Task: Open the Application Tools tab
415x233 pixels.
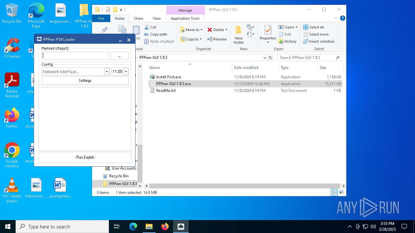Action: pos(185,18)
